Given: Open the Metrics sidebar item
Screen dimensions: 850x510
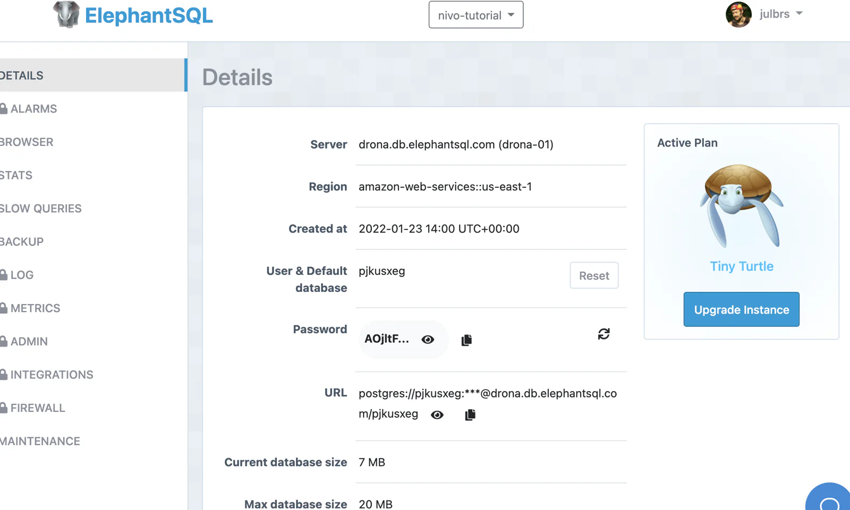Looking at the screenshot, I should [35, 308].
